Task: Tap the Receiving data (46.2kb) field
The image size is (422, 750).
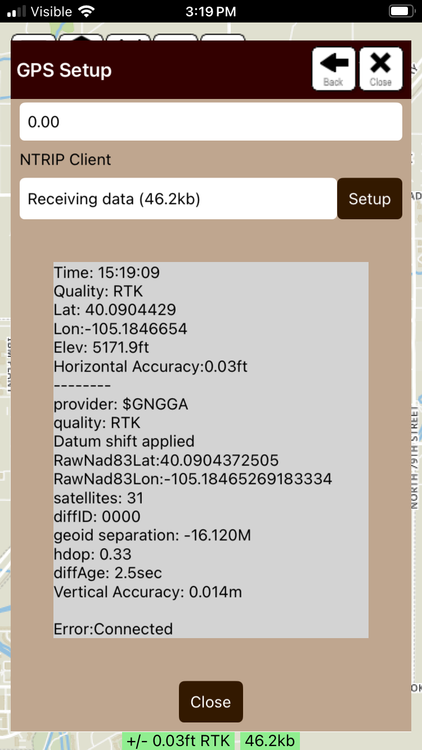Action: 178,198
